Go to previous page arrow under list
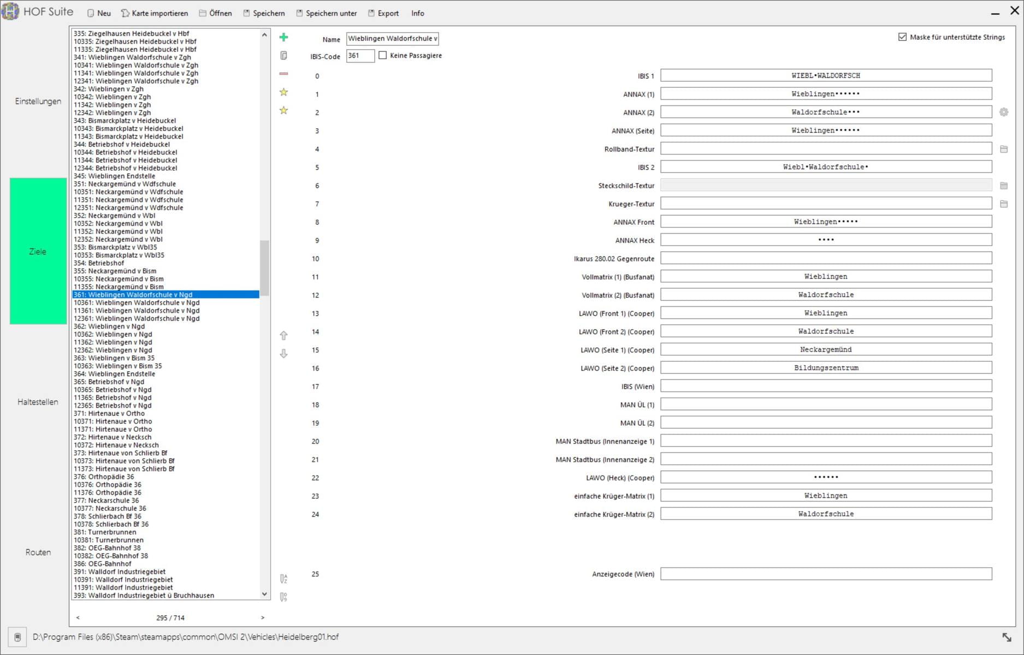Image resolution: width=1024 pixels, height=655 pixels. tap(78, 618)
